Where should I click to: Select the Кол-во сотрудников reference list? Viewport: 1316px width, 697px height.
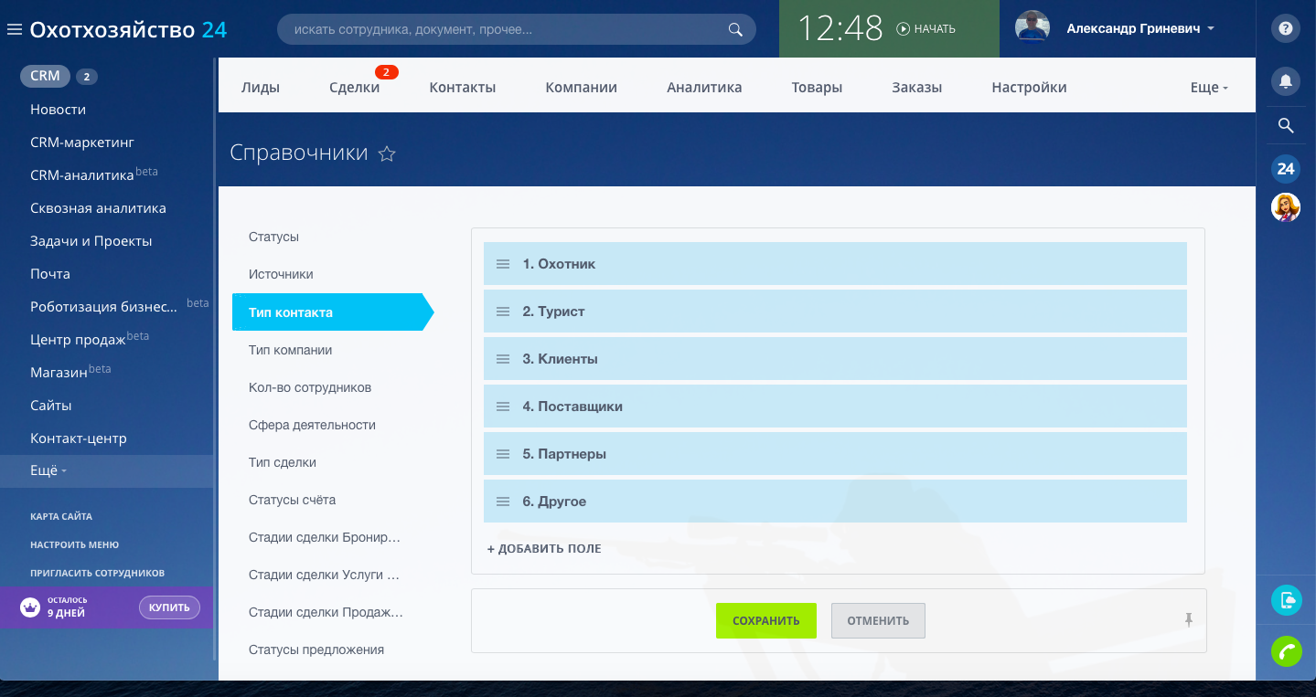pos(310,387)
